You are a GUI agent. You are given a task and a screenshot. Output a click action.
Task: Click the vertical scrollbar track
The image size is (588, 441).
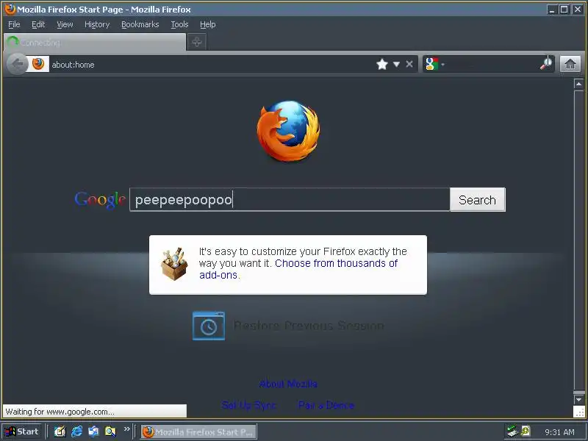pos(578,240)
